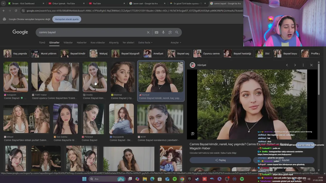Switch to the Yer siteleri tab

tap(128, 42)
